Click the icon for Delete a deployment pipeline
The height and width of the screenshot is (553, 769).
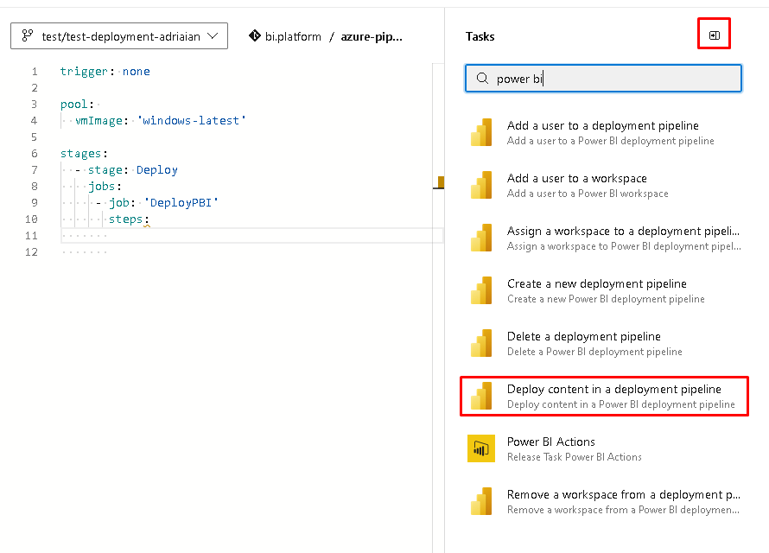pyautogui.click(x=481, y=343)
